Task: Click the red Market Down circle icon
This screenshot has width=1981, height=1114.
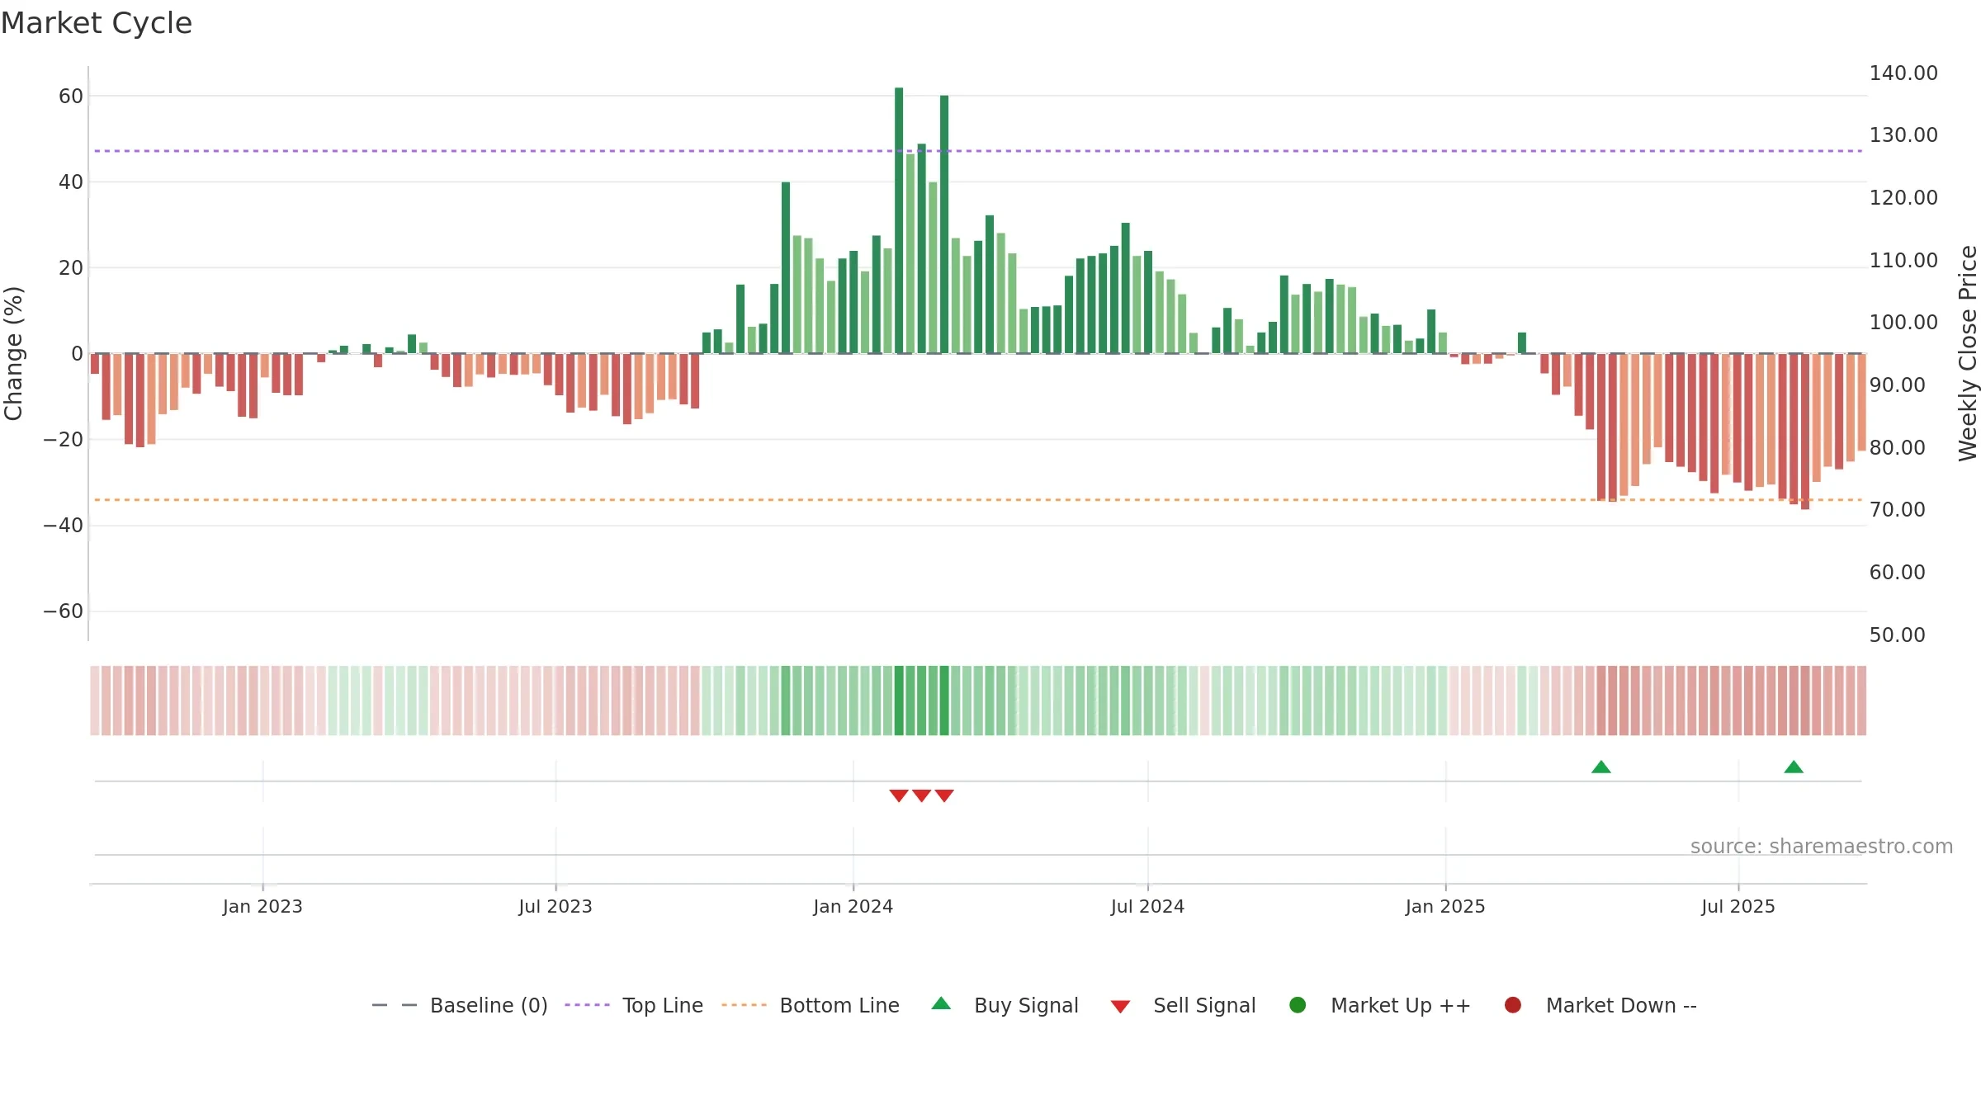Action: pyautogui.click(x=1513, y=1005)
